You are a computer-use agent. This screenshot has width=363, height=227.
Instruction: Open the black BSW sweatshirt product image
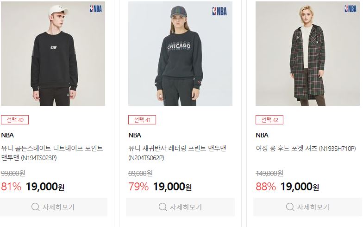[53, 54]
